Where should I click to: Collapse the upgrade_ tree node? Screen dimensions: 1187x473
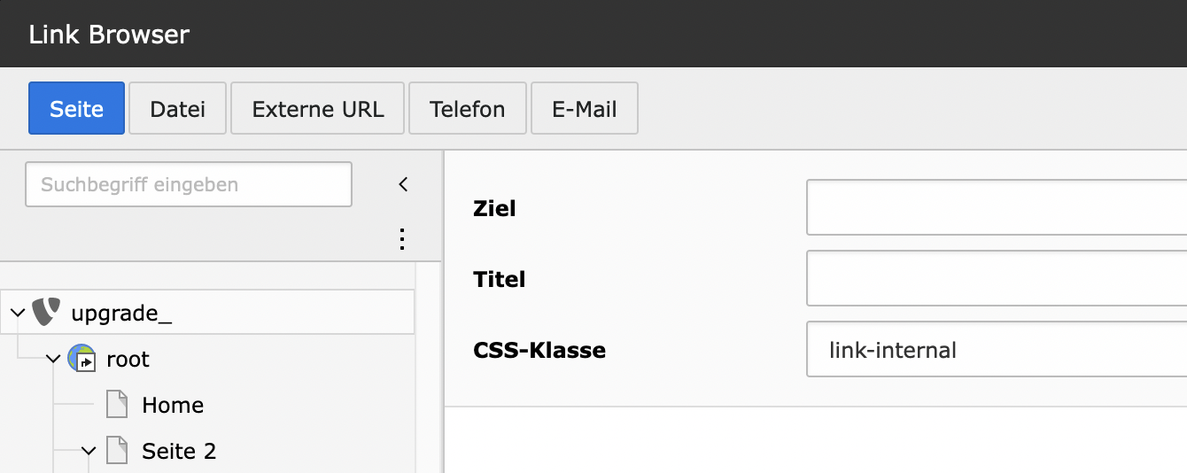(x=18, y=312)
